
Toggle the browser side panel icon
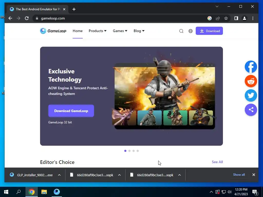(x=236, y=18)
